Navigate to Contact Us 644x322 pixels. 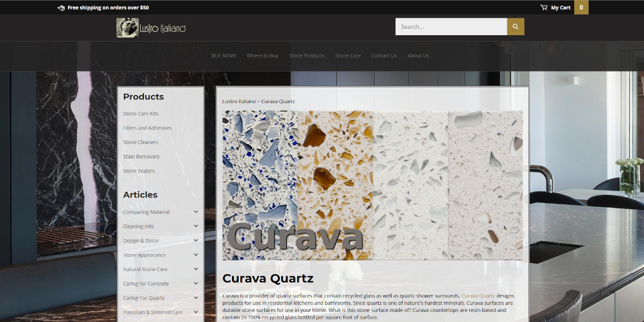[x=384, y=55]
